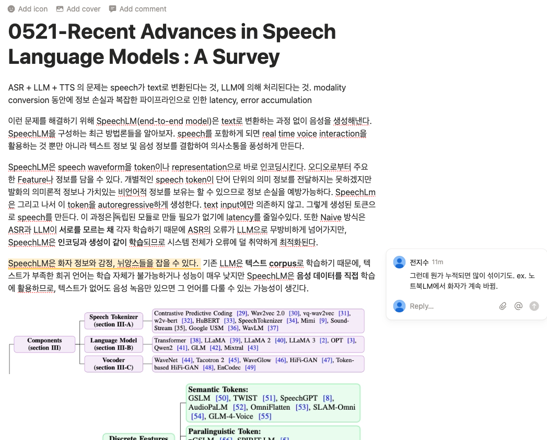Click highlighted text 'SpeechLM은 화자 정보와 감정'

pos(61,263)
